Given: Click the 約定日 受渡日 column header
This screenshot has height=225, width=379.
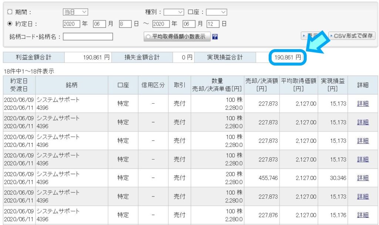Looking at the screenshot, I should point(19,85).
